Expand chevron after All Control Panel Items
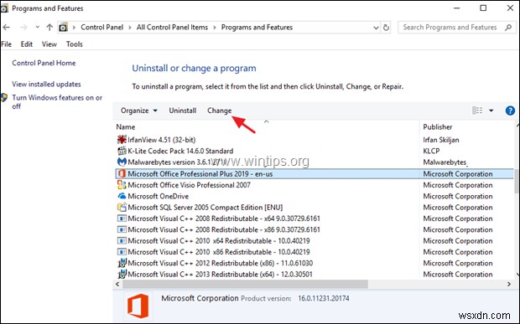The image size is (520, 324). (215, 28)
